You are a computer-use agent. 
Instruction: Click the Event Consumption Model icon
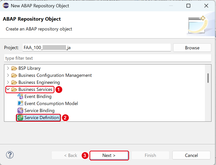(20, 104)
